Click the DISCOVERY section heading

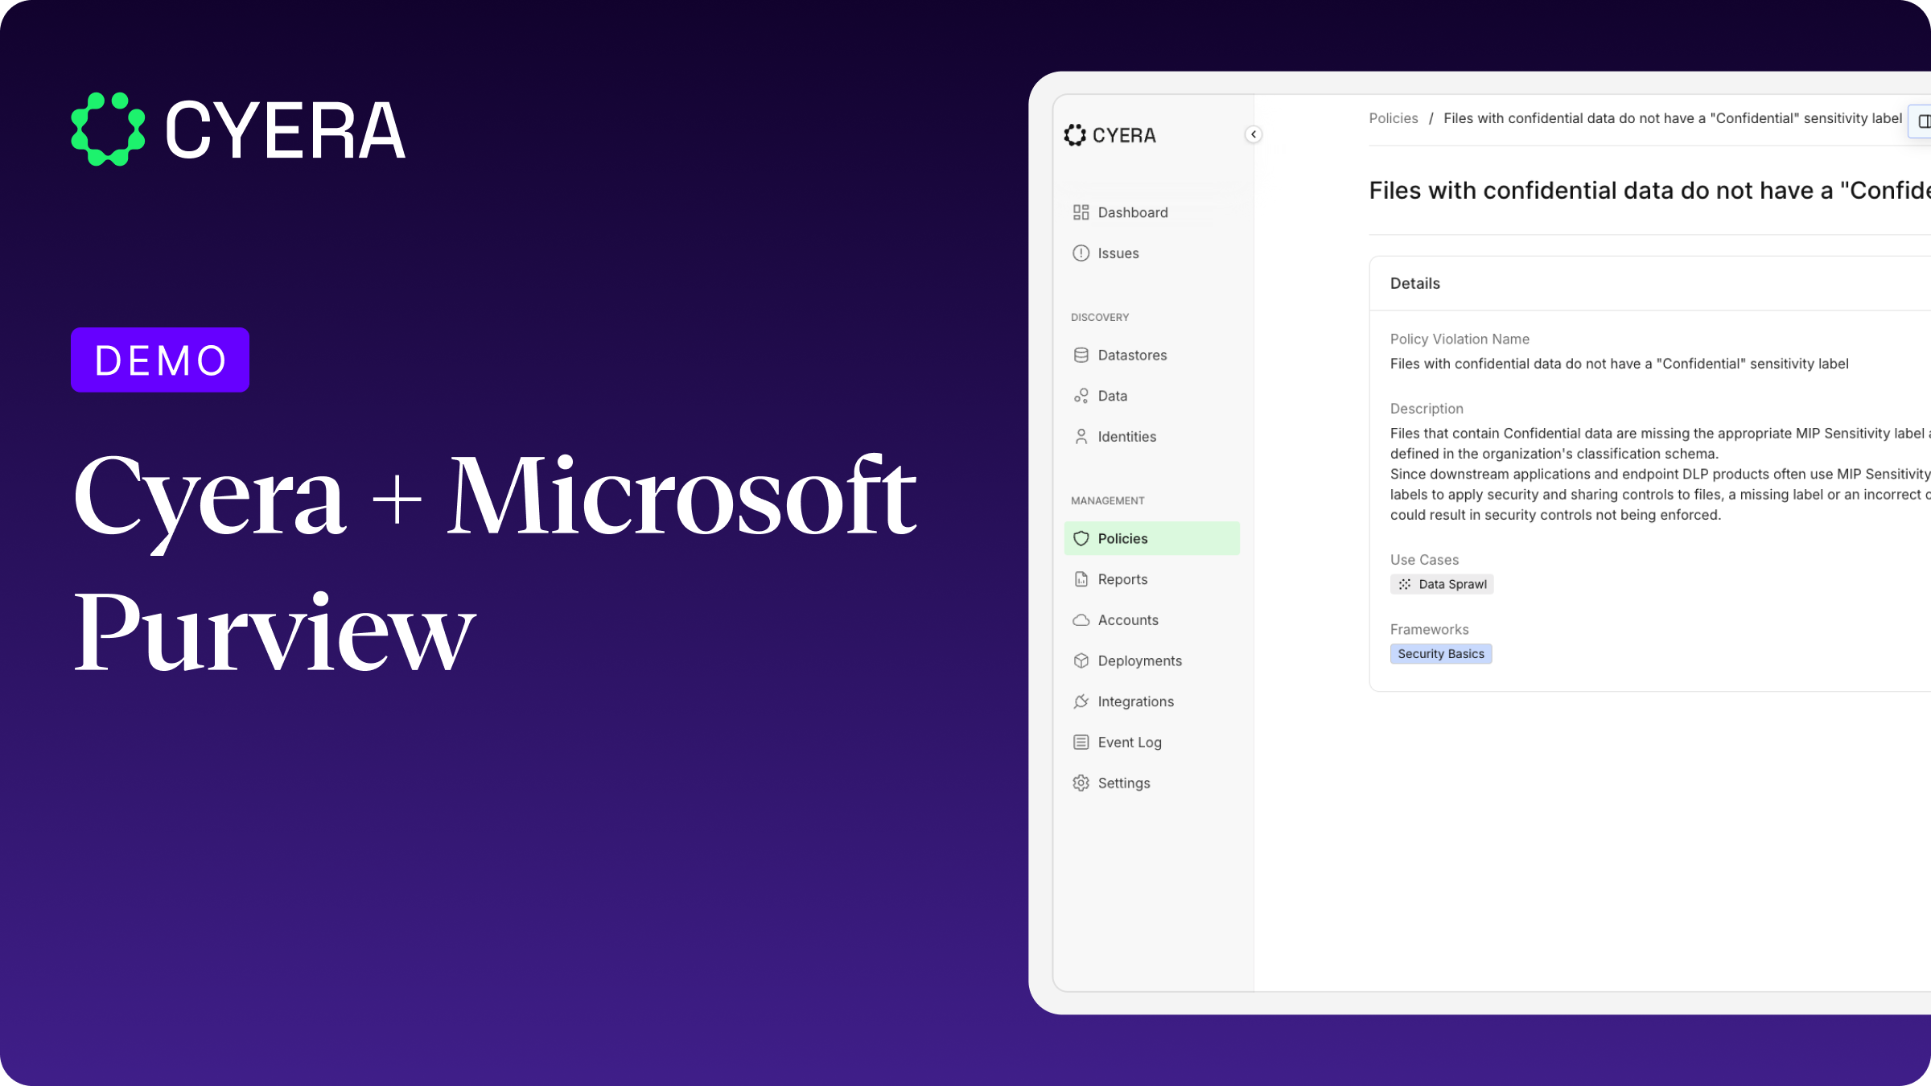tap(1099, 318)
